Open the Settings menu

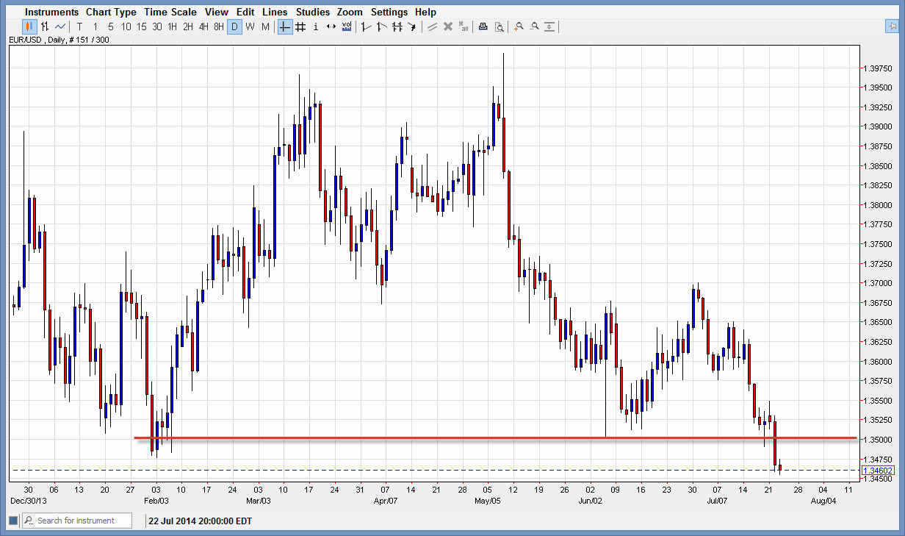coord(389,12)
